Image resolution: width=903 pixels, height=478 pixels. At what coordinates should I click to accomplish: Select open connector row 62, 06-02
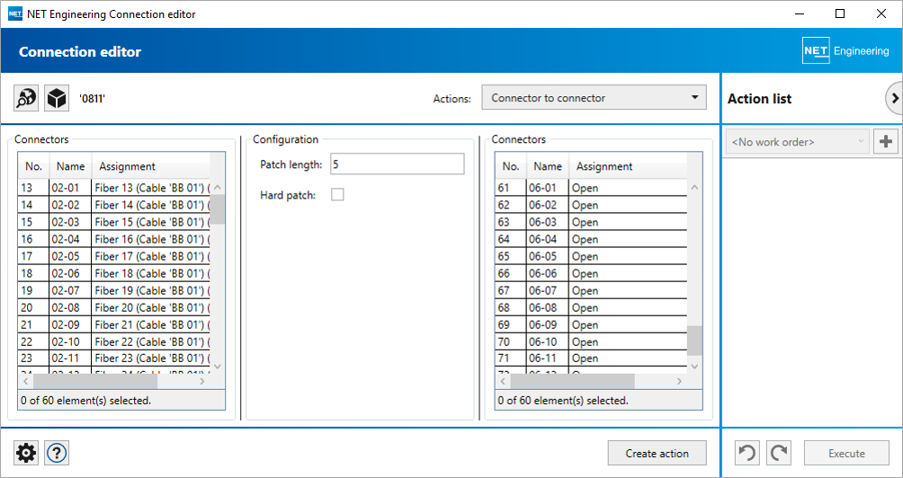click(x=592, y=205)
